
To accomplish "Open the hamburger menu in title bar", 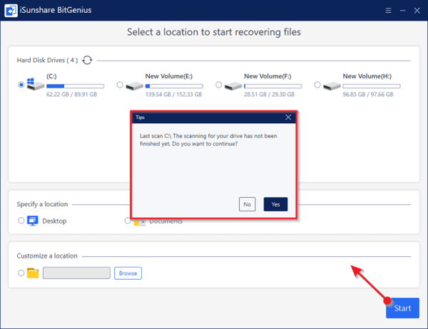I will point(388,11).
